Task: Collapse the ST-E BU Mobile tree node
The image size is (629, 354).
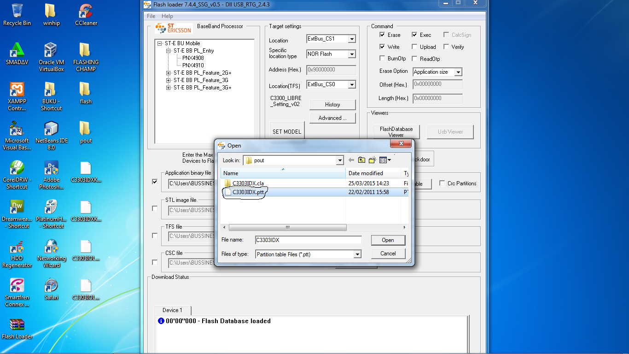Action: tap(160, 43)
